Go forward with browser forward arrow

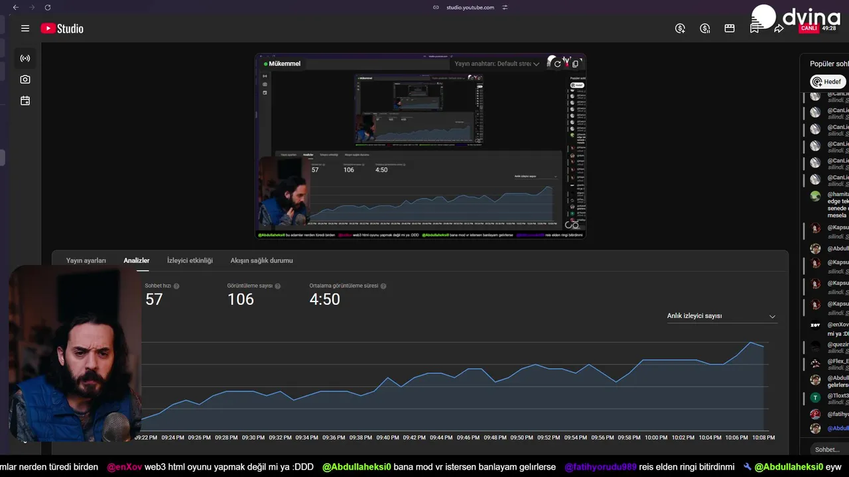(32, 7)
